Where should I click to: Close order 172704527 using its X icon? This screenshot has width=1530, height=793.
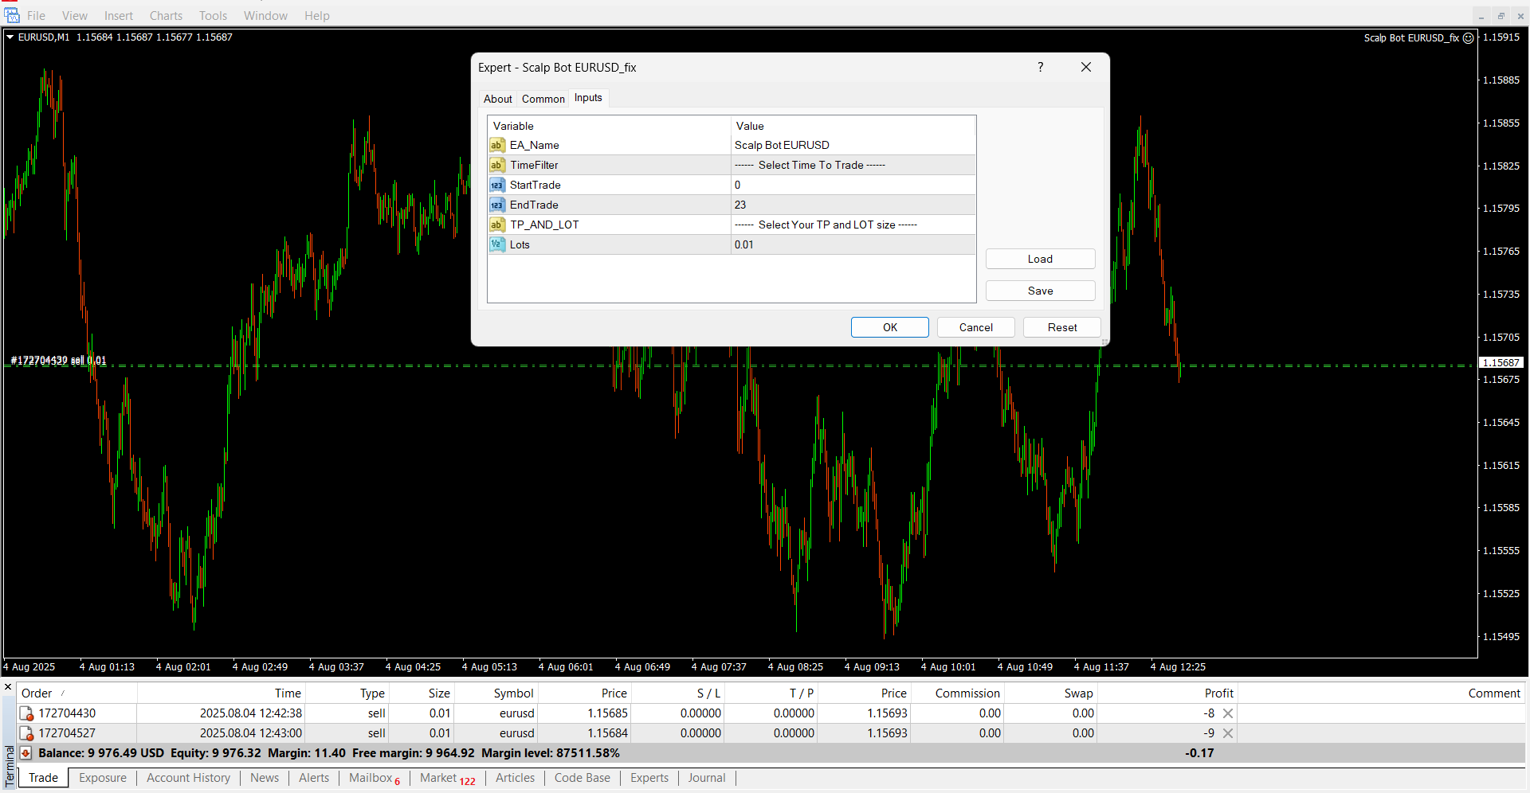pyautogui.click(x=1228, y=733)
